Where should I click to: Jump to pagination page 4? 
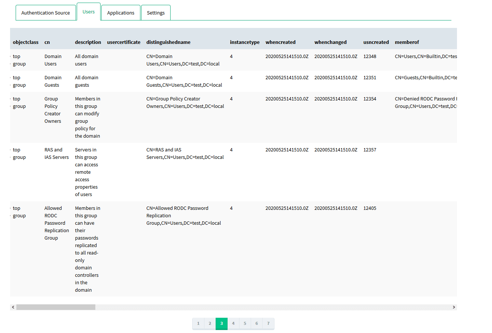[233, 323]
